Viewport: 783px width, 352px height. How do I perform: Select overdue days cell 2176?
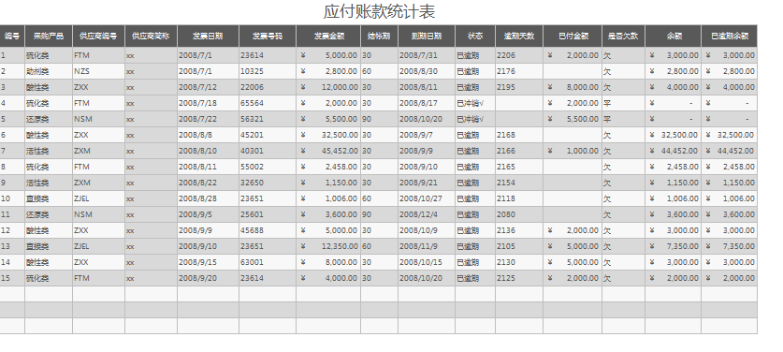(x=519, y=71)
